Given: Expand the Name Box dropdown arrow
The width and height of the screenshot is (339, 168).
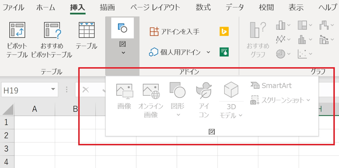Looking at the screenshot, I should tap(53, 90).
